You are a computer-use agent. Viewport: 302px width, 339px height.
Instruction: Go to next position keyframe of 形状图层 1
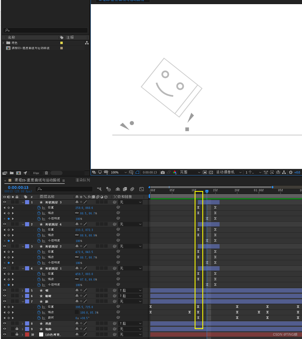(x=13, y=274)
